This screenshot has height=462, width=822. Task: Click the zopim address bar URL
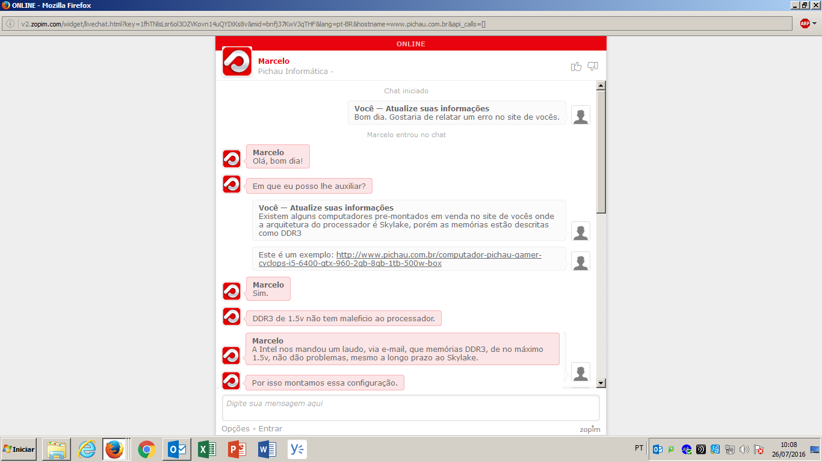click(253, 24)
